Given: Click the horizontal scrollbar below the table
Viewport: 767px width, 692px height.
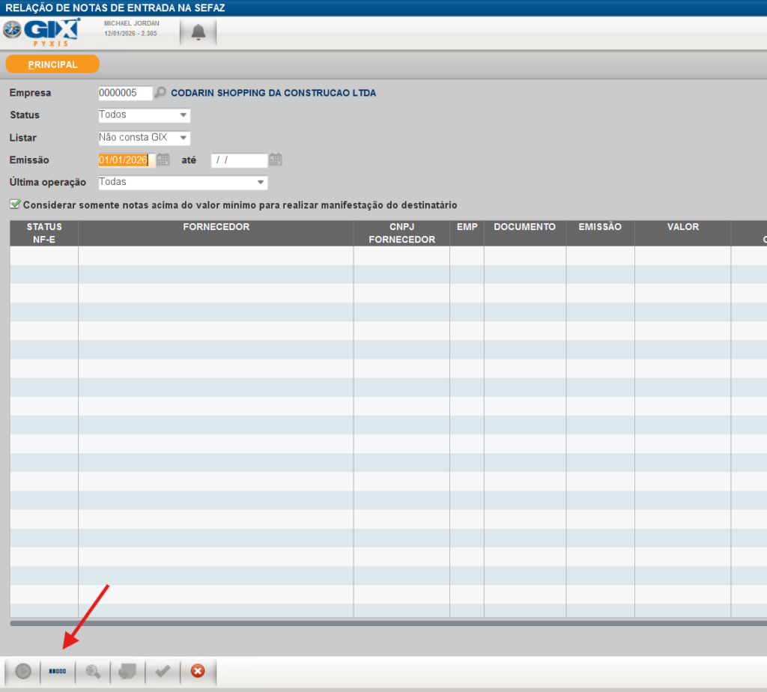Looking at the screenshot, I should [x=388, y=622].
